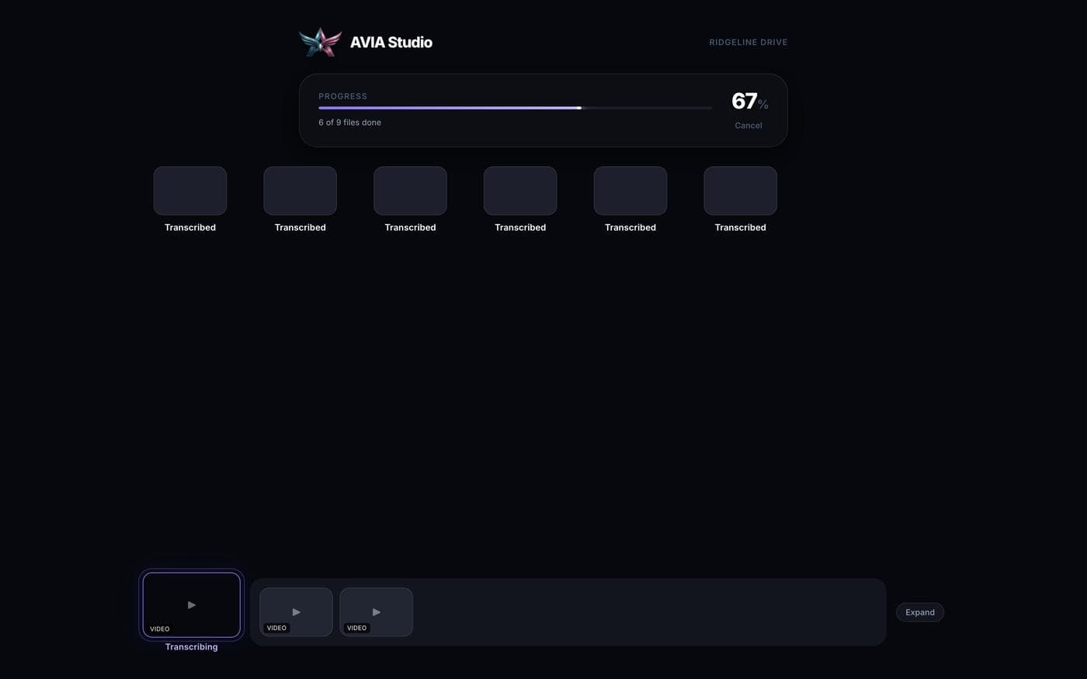Viewport: 1087px width, 679px height.
Task: Click VIDEO badge on second queued file
Action: (x=356, y=628)
